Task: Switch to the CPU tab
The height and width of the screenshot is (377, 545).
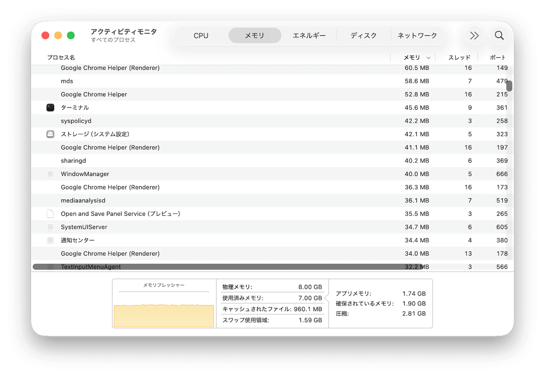Action: 201,35
